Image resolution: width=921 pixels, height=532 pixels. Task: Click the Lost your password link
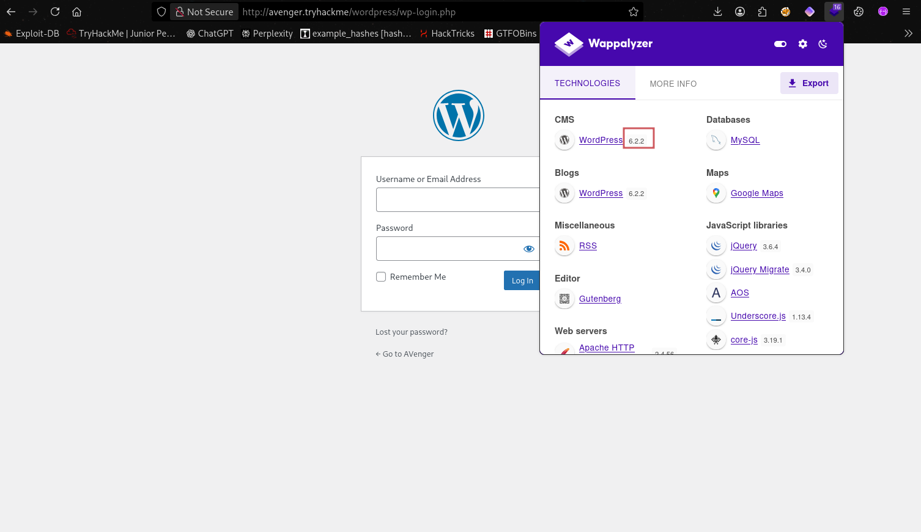point(411,332)
